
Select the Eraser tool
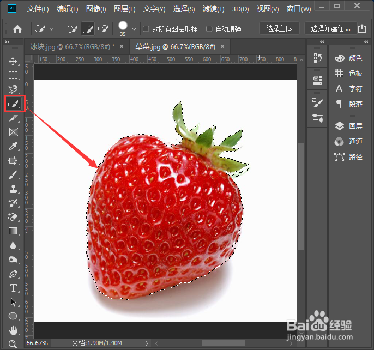tap(13, 217)
